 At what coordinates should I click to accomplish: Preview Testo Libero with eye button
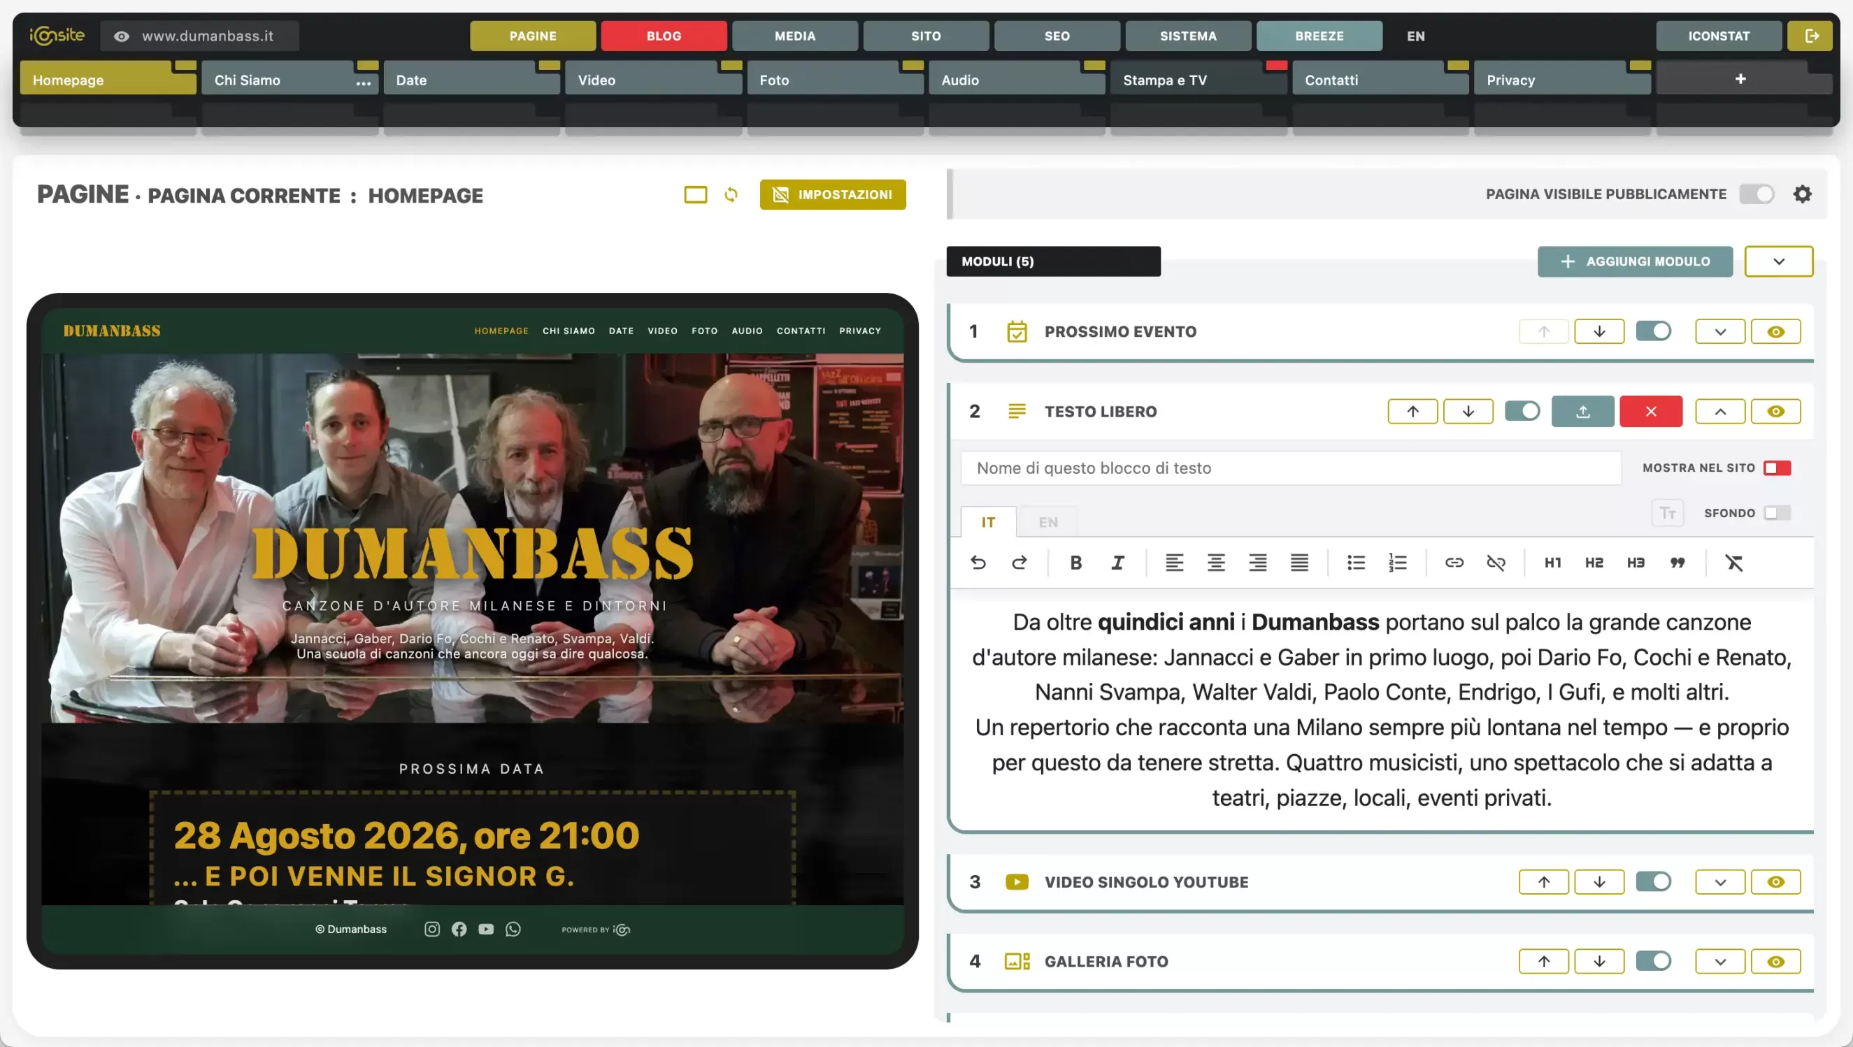click(1775, 411)
